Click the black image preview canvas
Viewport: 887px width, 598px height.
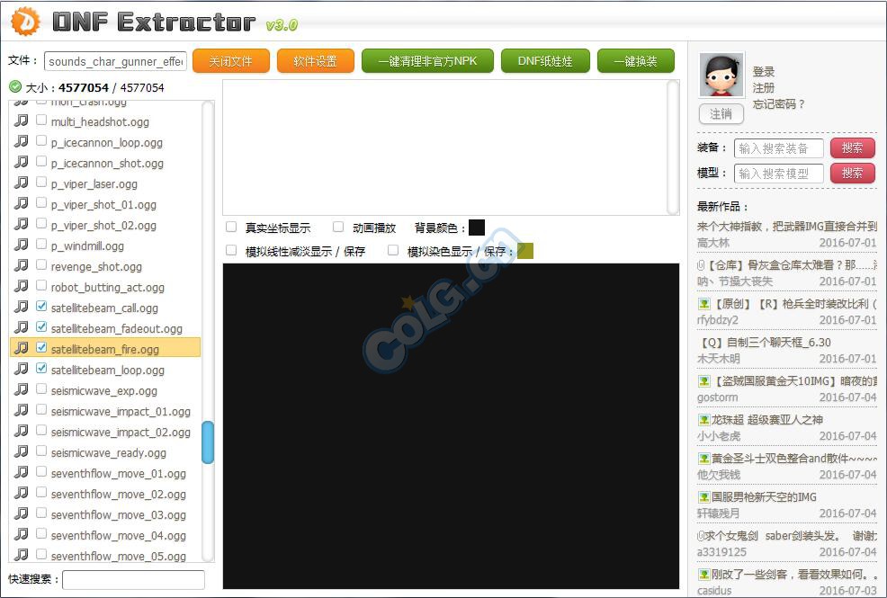click(451, 426)
